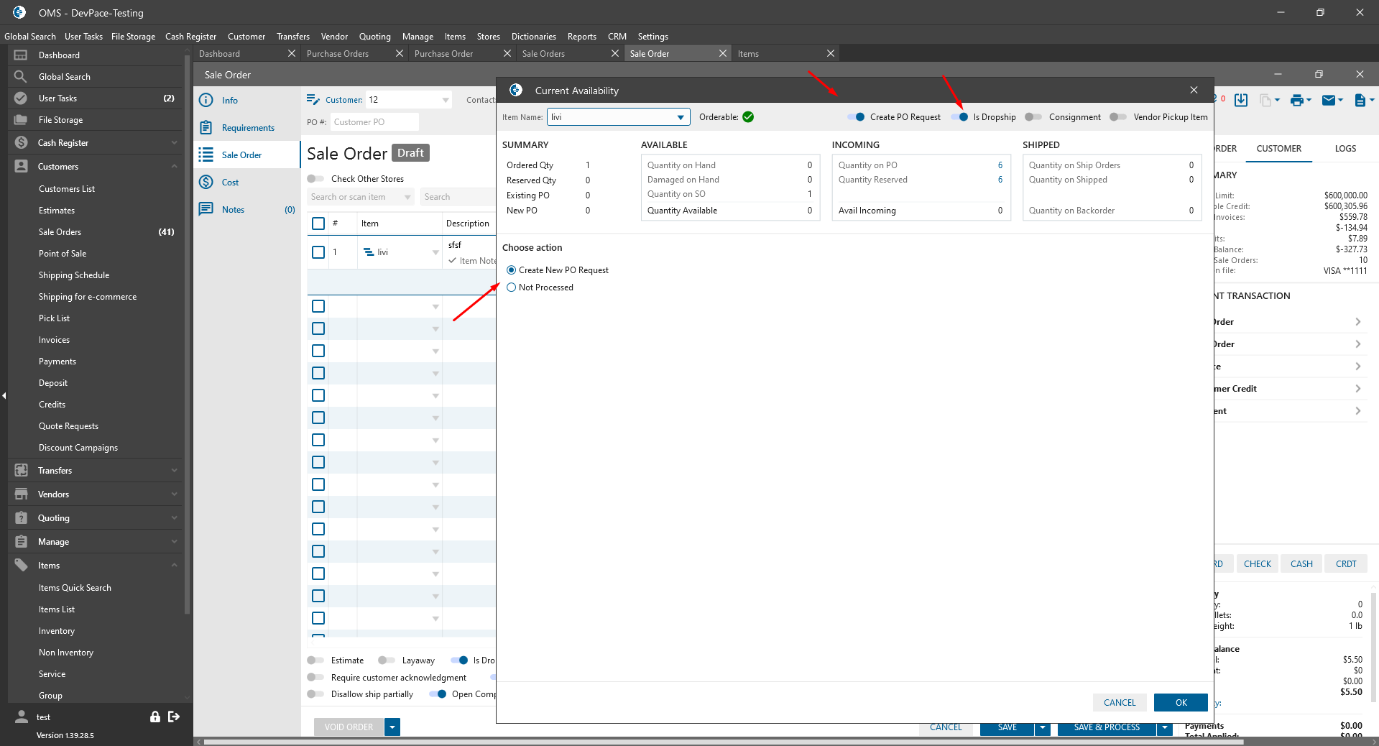Expand the Vendors sidebar section
The height and width of the screenshot is (746, 1379).
(x=175, y=494)
